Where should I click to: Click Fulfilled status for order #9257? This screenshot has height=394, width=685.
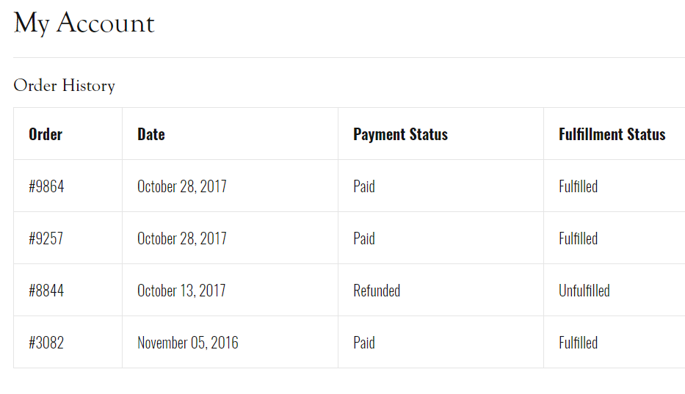pyautogui.click(x=578, y=238)
